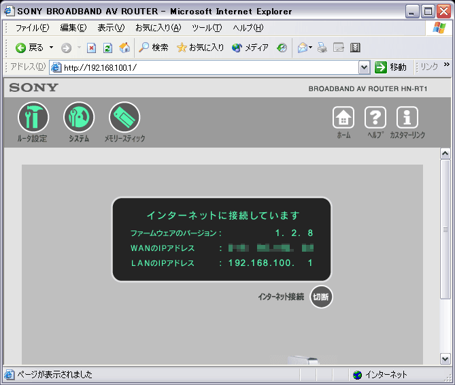This screenshot has height=385, width=455.
Task: Open the mail icon dropdown arrow
Action: click(311, 48)
